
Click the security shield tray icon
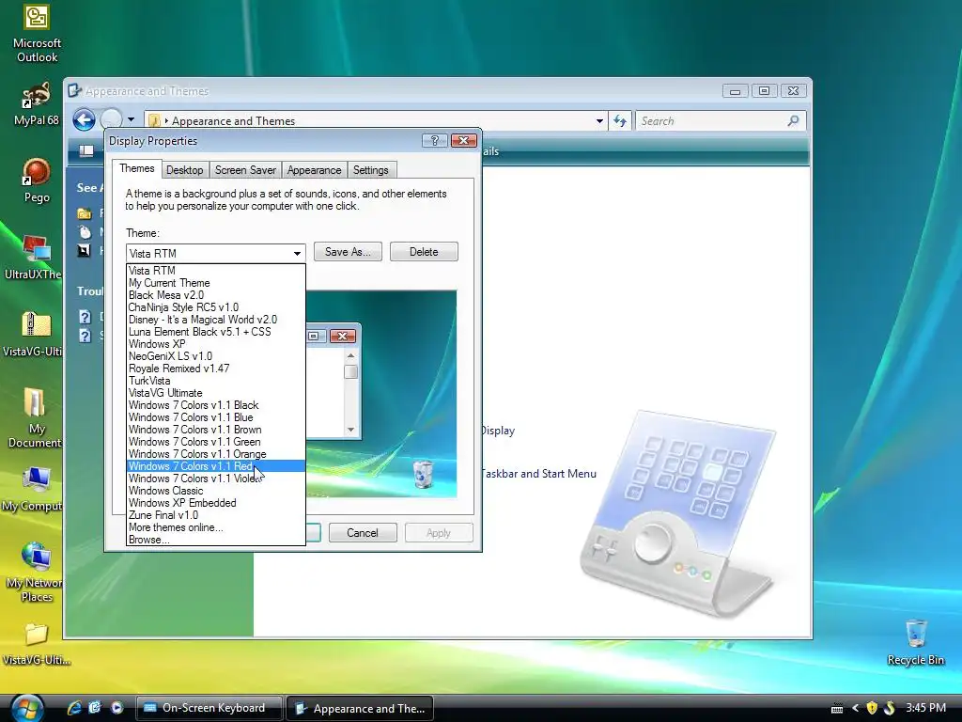point(871,708)
